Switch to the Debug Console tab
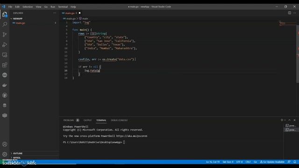The height and width of the screenshot is (168, 299). coord(119,120)
